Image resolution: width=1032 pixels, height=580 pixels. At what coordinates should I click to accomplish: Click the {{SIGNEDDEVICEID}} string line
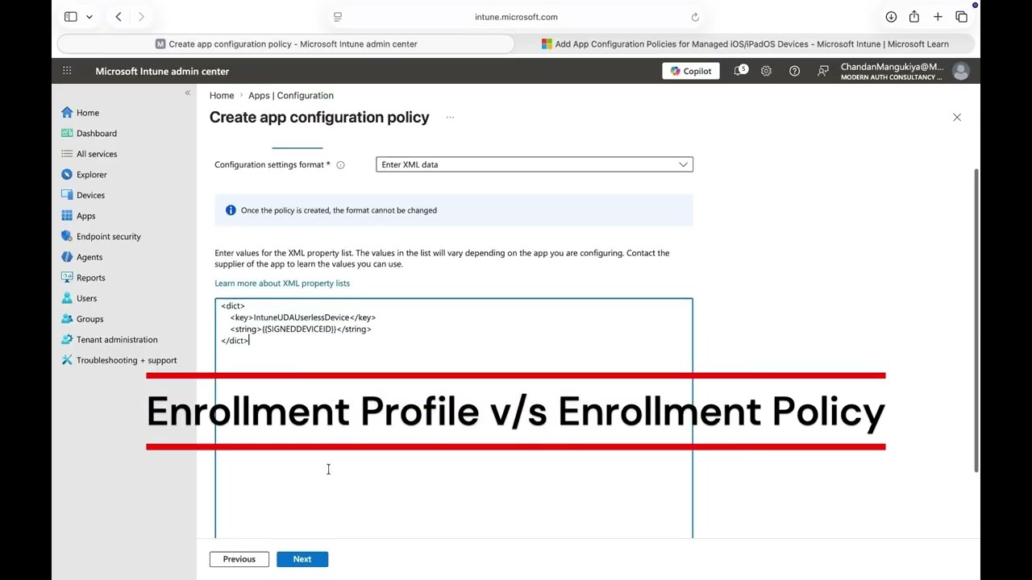[301, 329]
